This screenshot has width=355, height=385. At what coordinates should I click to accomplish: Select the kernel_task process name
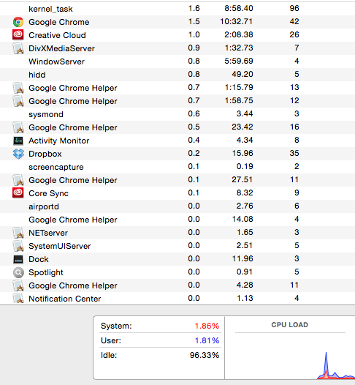click(50, 9)
